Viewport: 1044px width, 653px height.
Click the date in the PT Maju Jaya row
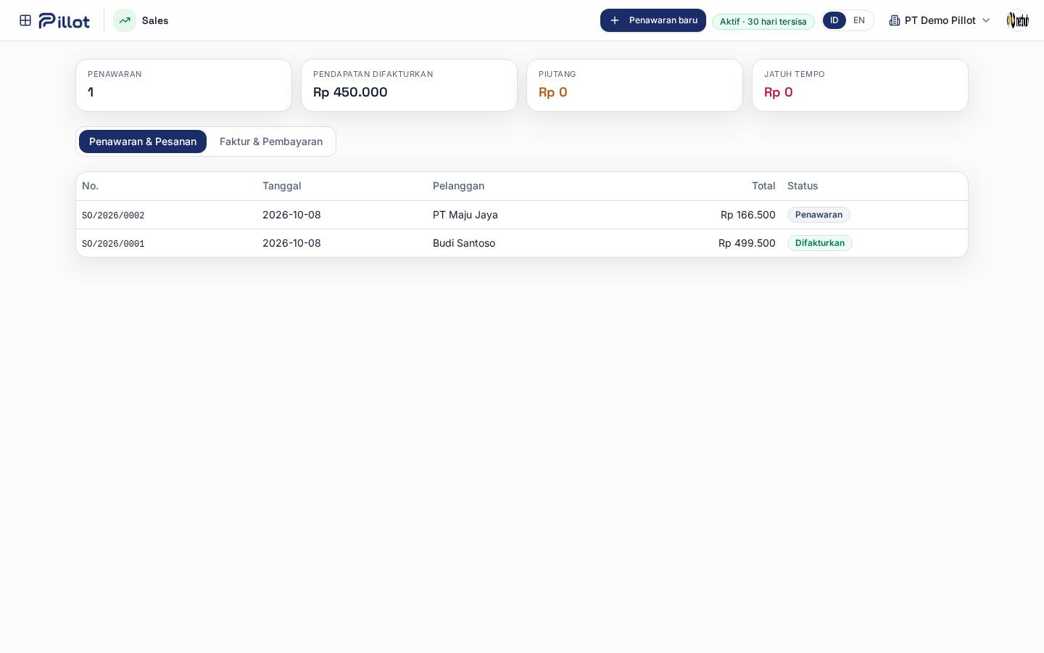tap(291, 215)
